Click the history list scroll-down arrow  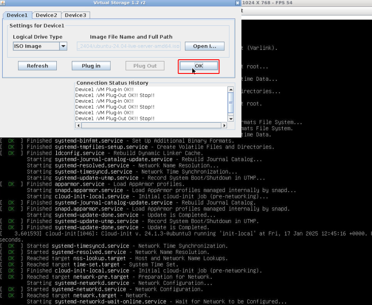pos(231,119)
